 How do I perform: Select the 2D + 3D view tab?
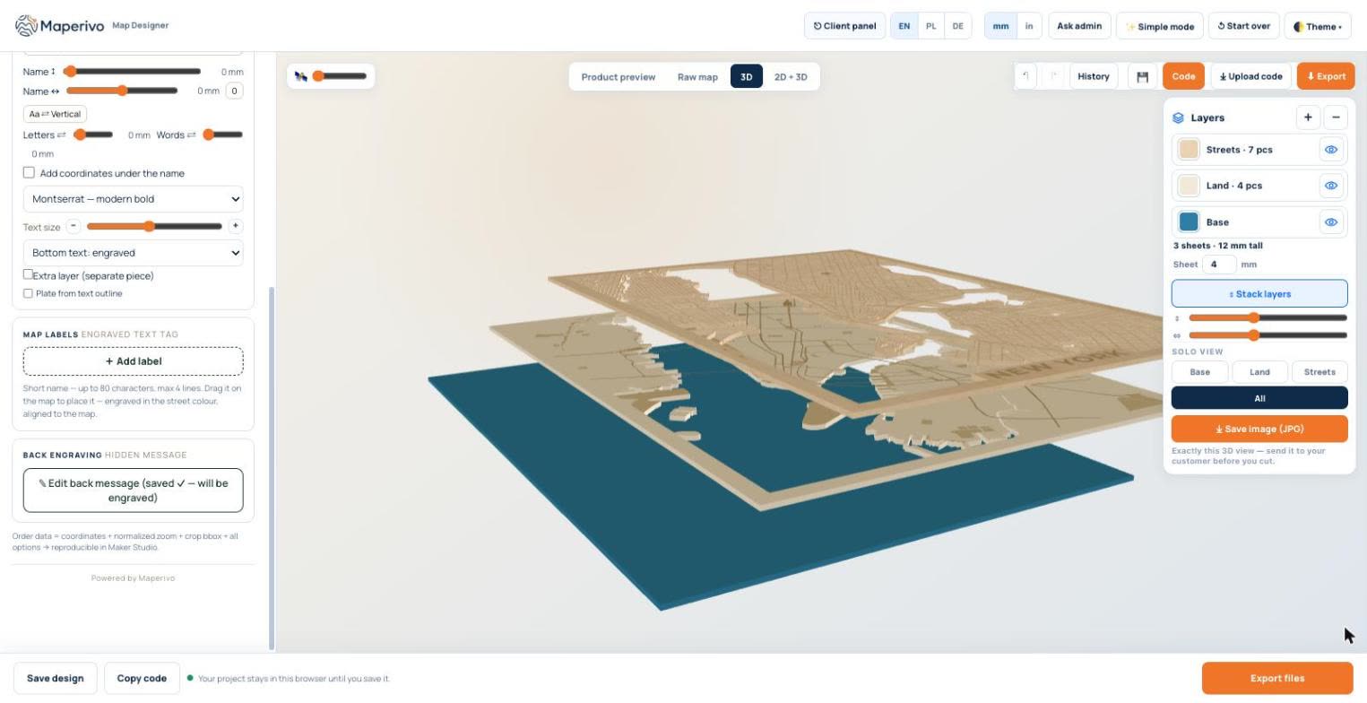pos(791,76)
